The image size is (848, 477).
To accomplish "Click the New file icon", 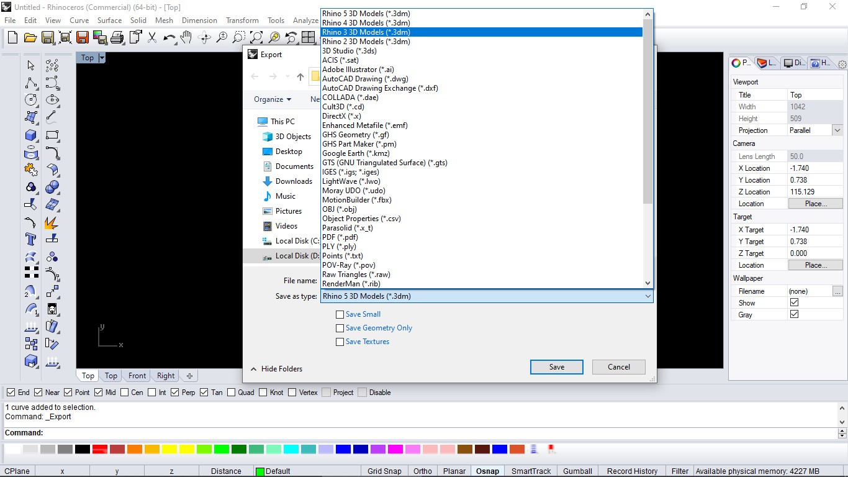I will pyautogui.click(x=12, y=38).
